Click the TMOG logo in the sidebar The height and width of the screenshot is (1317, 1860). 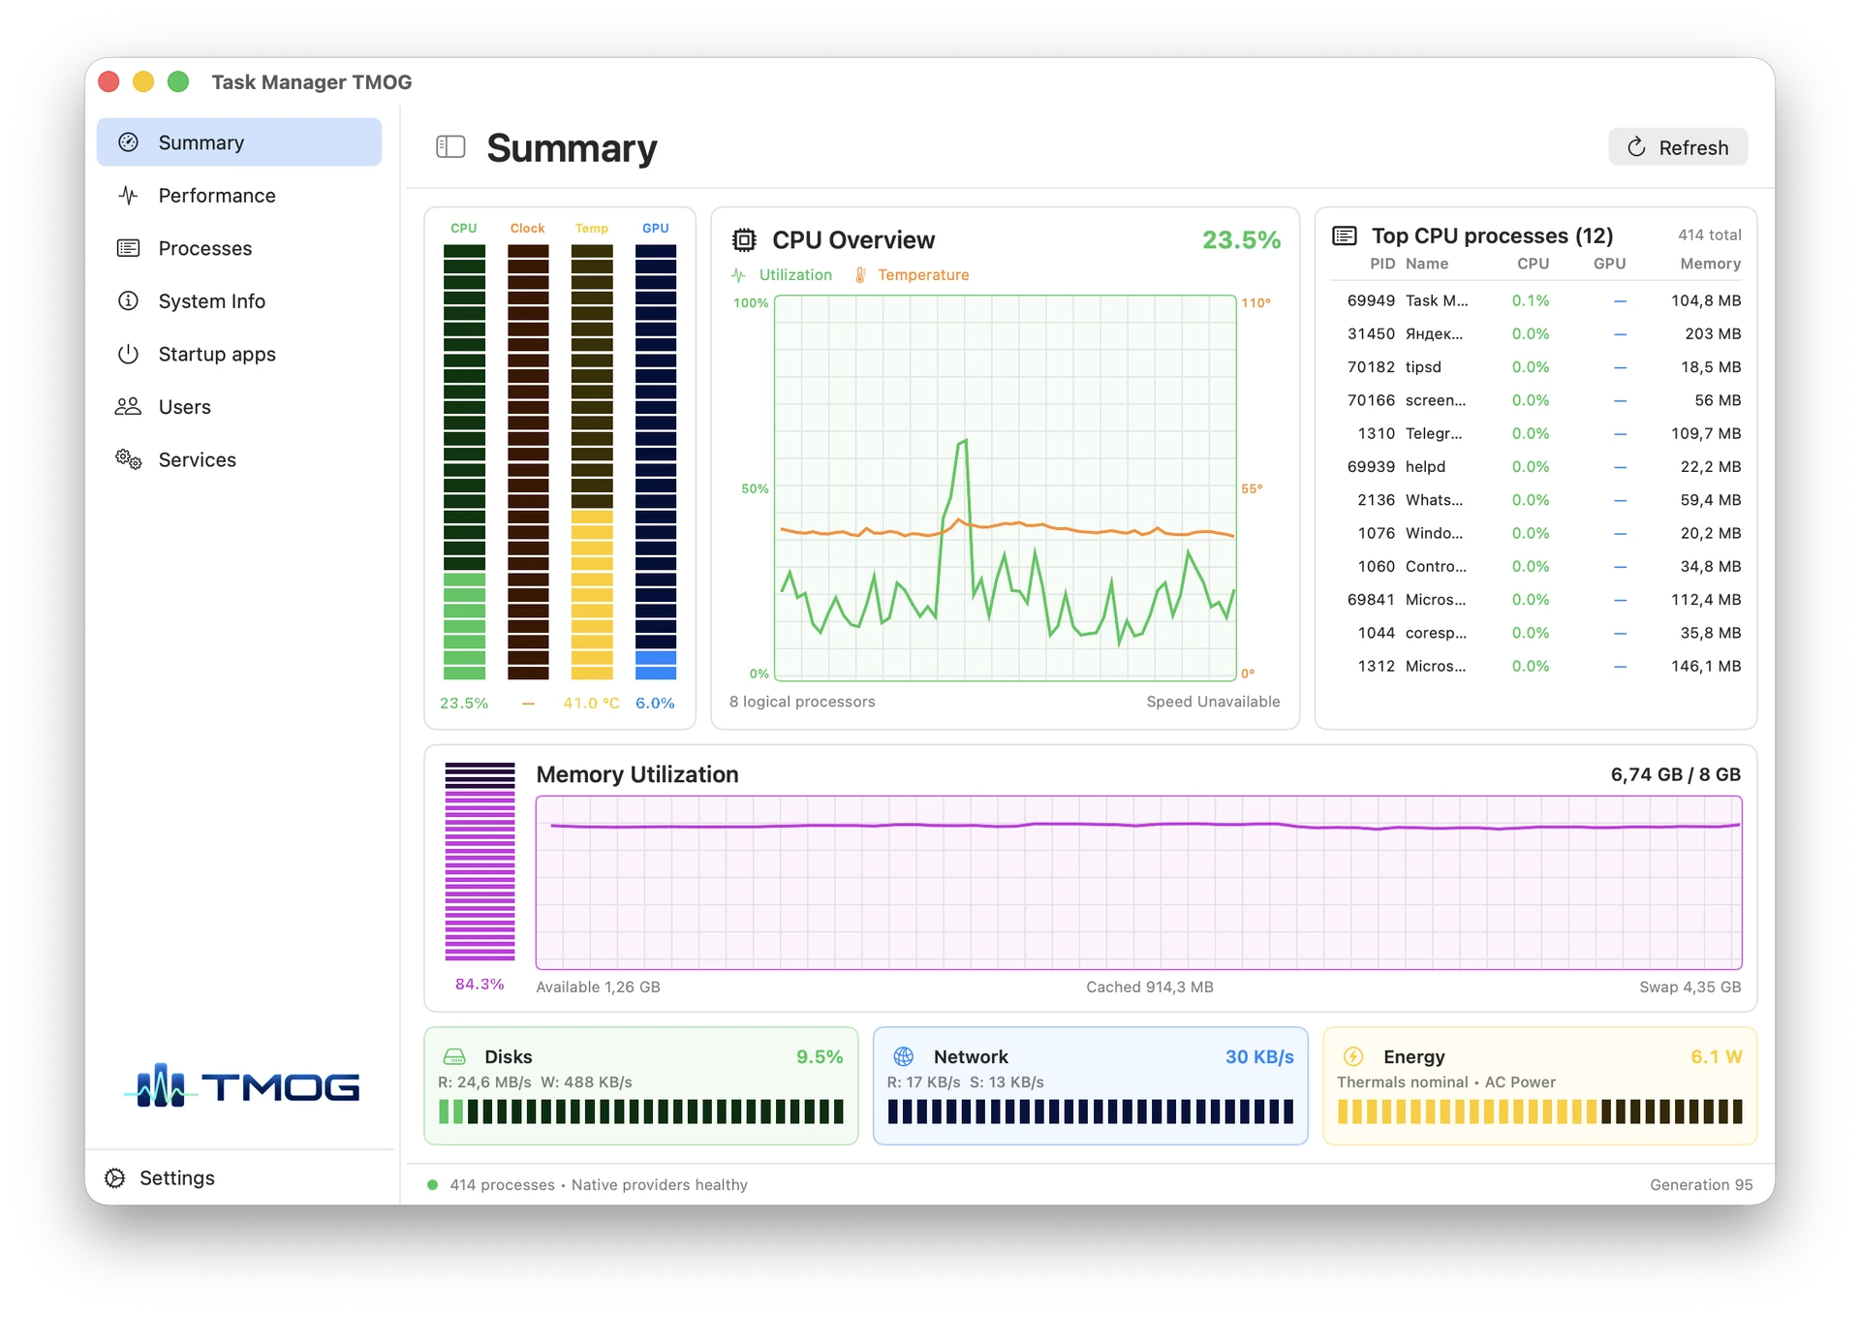[241, 1086]
